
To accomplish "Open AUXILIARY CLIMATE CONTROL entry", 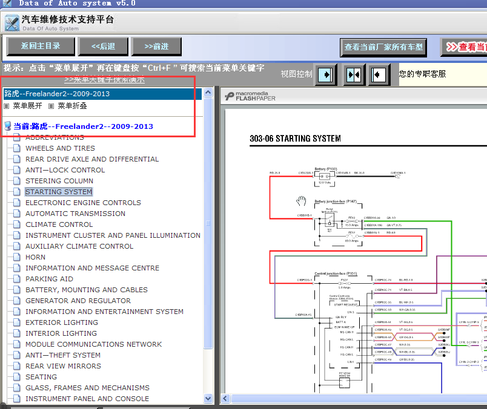I will tap(79, 246).
